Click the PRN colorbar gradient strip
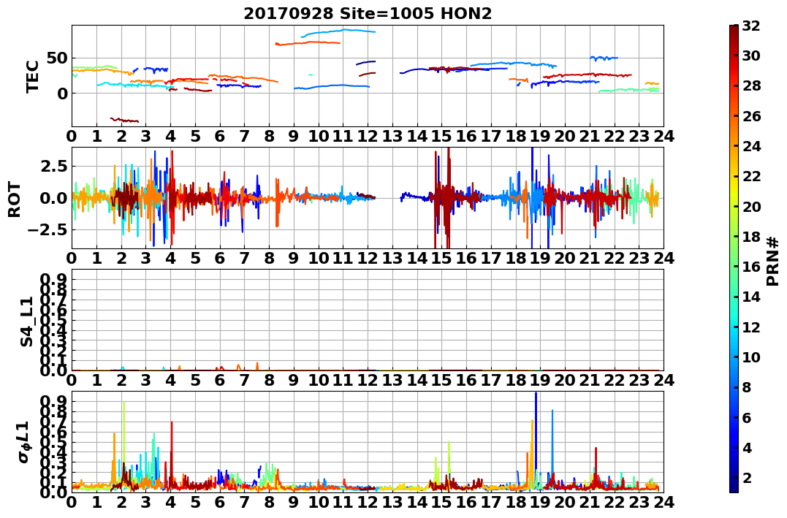 coord(734,259)
